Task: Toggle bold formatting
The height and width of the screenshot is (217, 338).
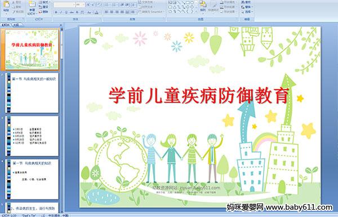Action: click(56, 12)
